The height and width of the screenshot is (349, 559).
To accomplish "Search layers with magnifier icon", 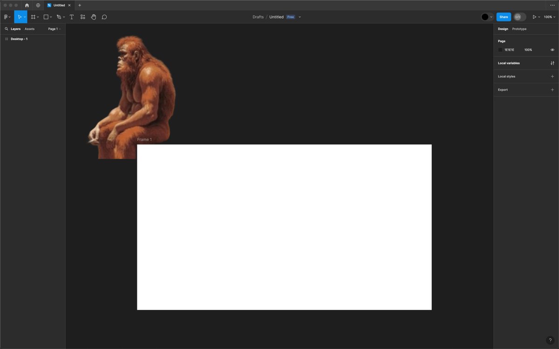I will click(x=7, y=29).
